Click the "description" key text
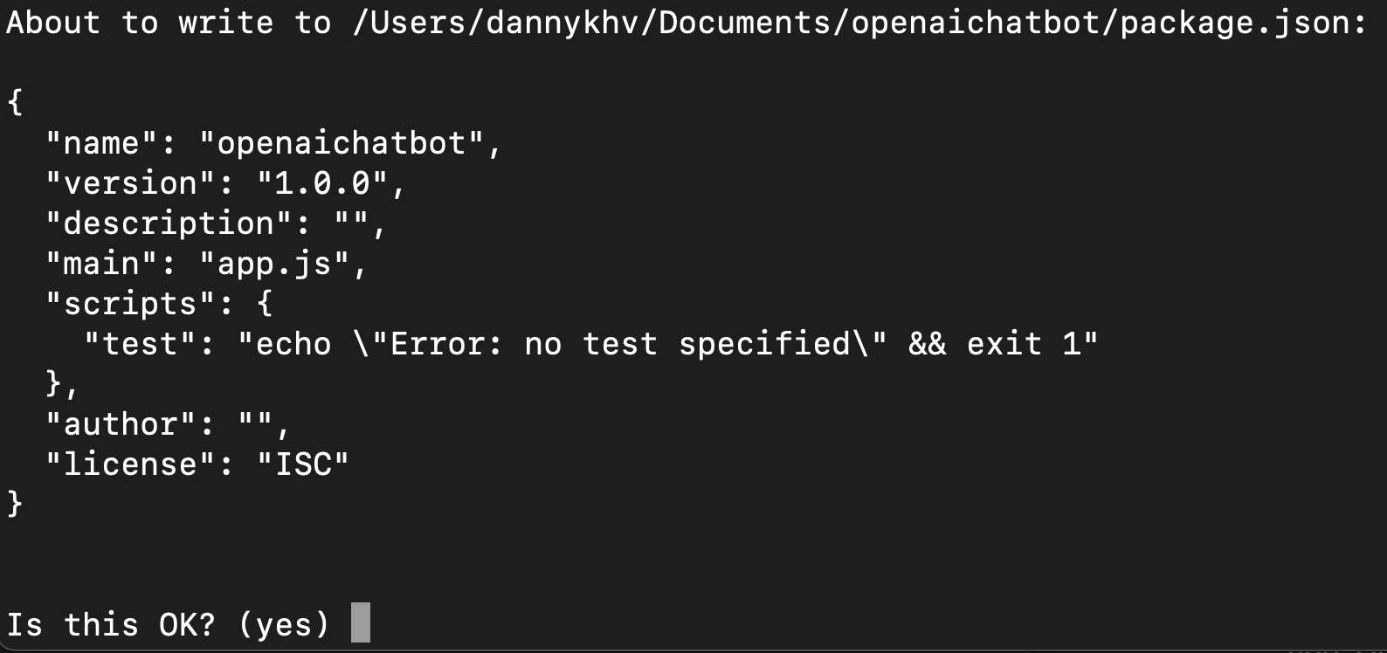This screenshot has height=653, width=1387. point(169,223)
